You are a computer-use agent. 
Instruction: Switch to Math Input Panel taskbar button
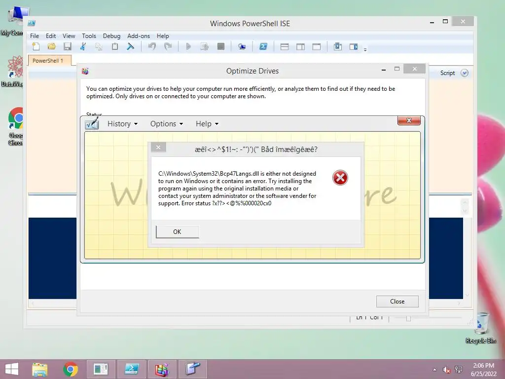click(x=193, y=369)
